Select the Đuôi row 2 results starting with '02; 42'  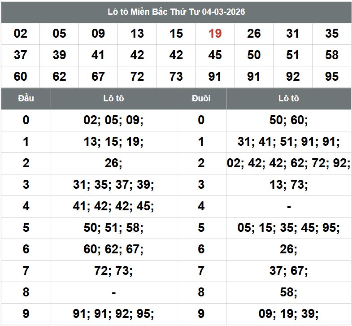click(x=289, y=163)
